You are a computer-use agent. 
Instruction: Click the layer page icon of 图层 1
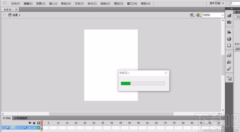pos(8,128)
